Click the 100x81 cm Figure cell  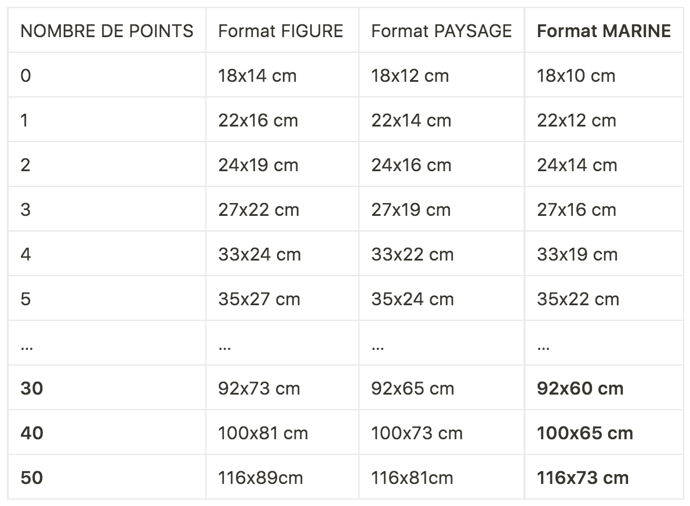(x=263, y=433)
